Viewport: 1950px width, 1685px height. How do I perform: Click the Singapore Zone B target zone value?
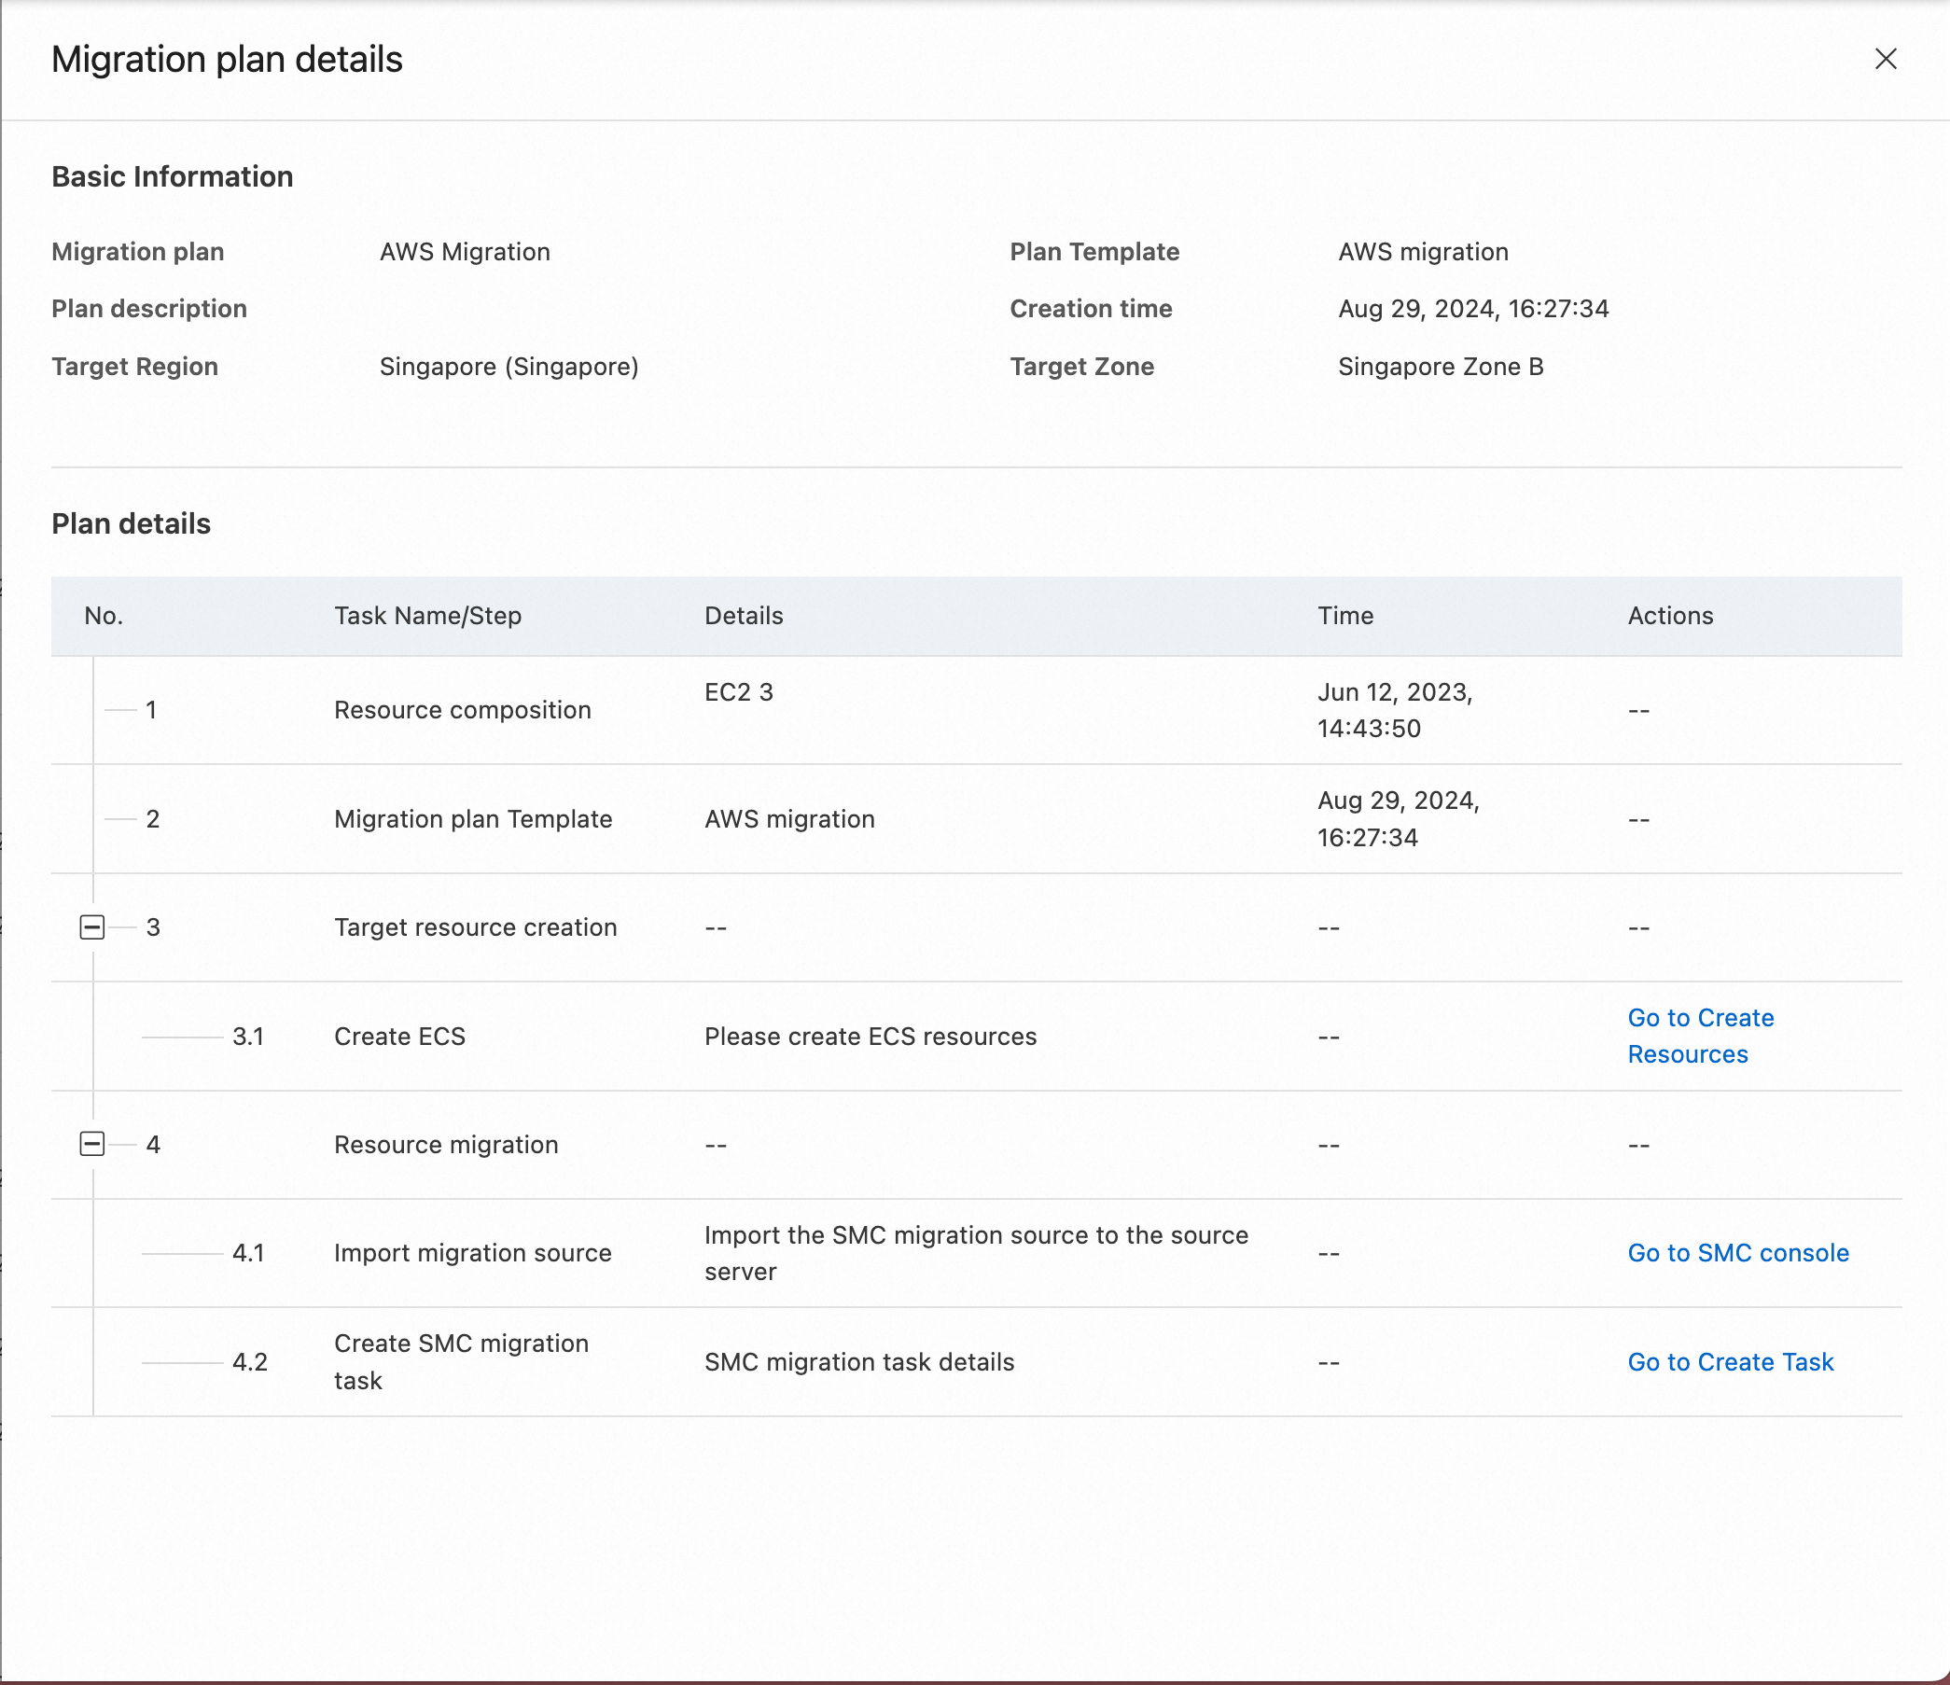point(1440,367)
